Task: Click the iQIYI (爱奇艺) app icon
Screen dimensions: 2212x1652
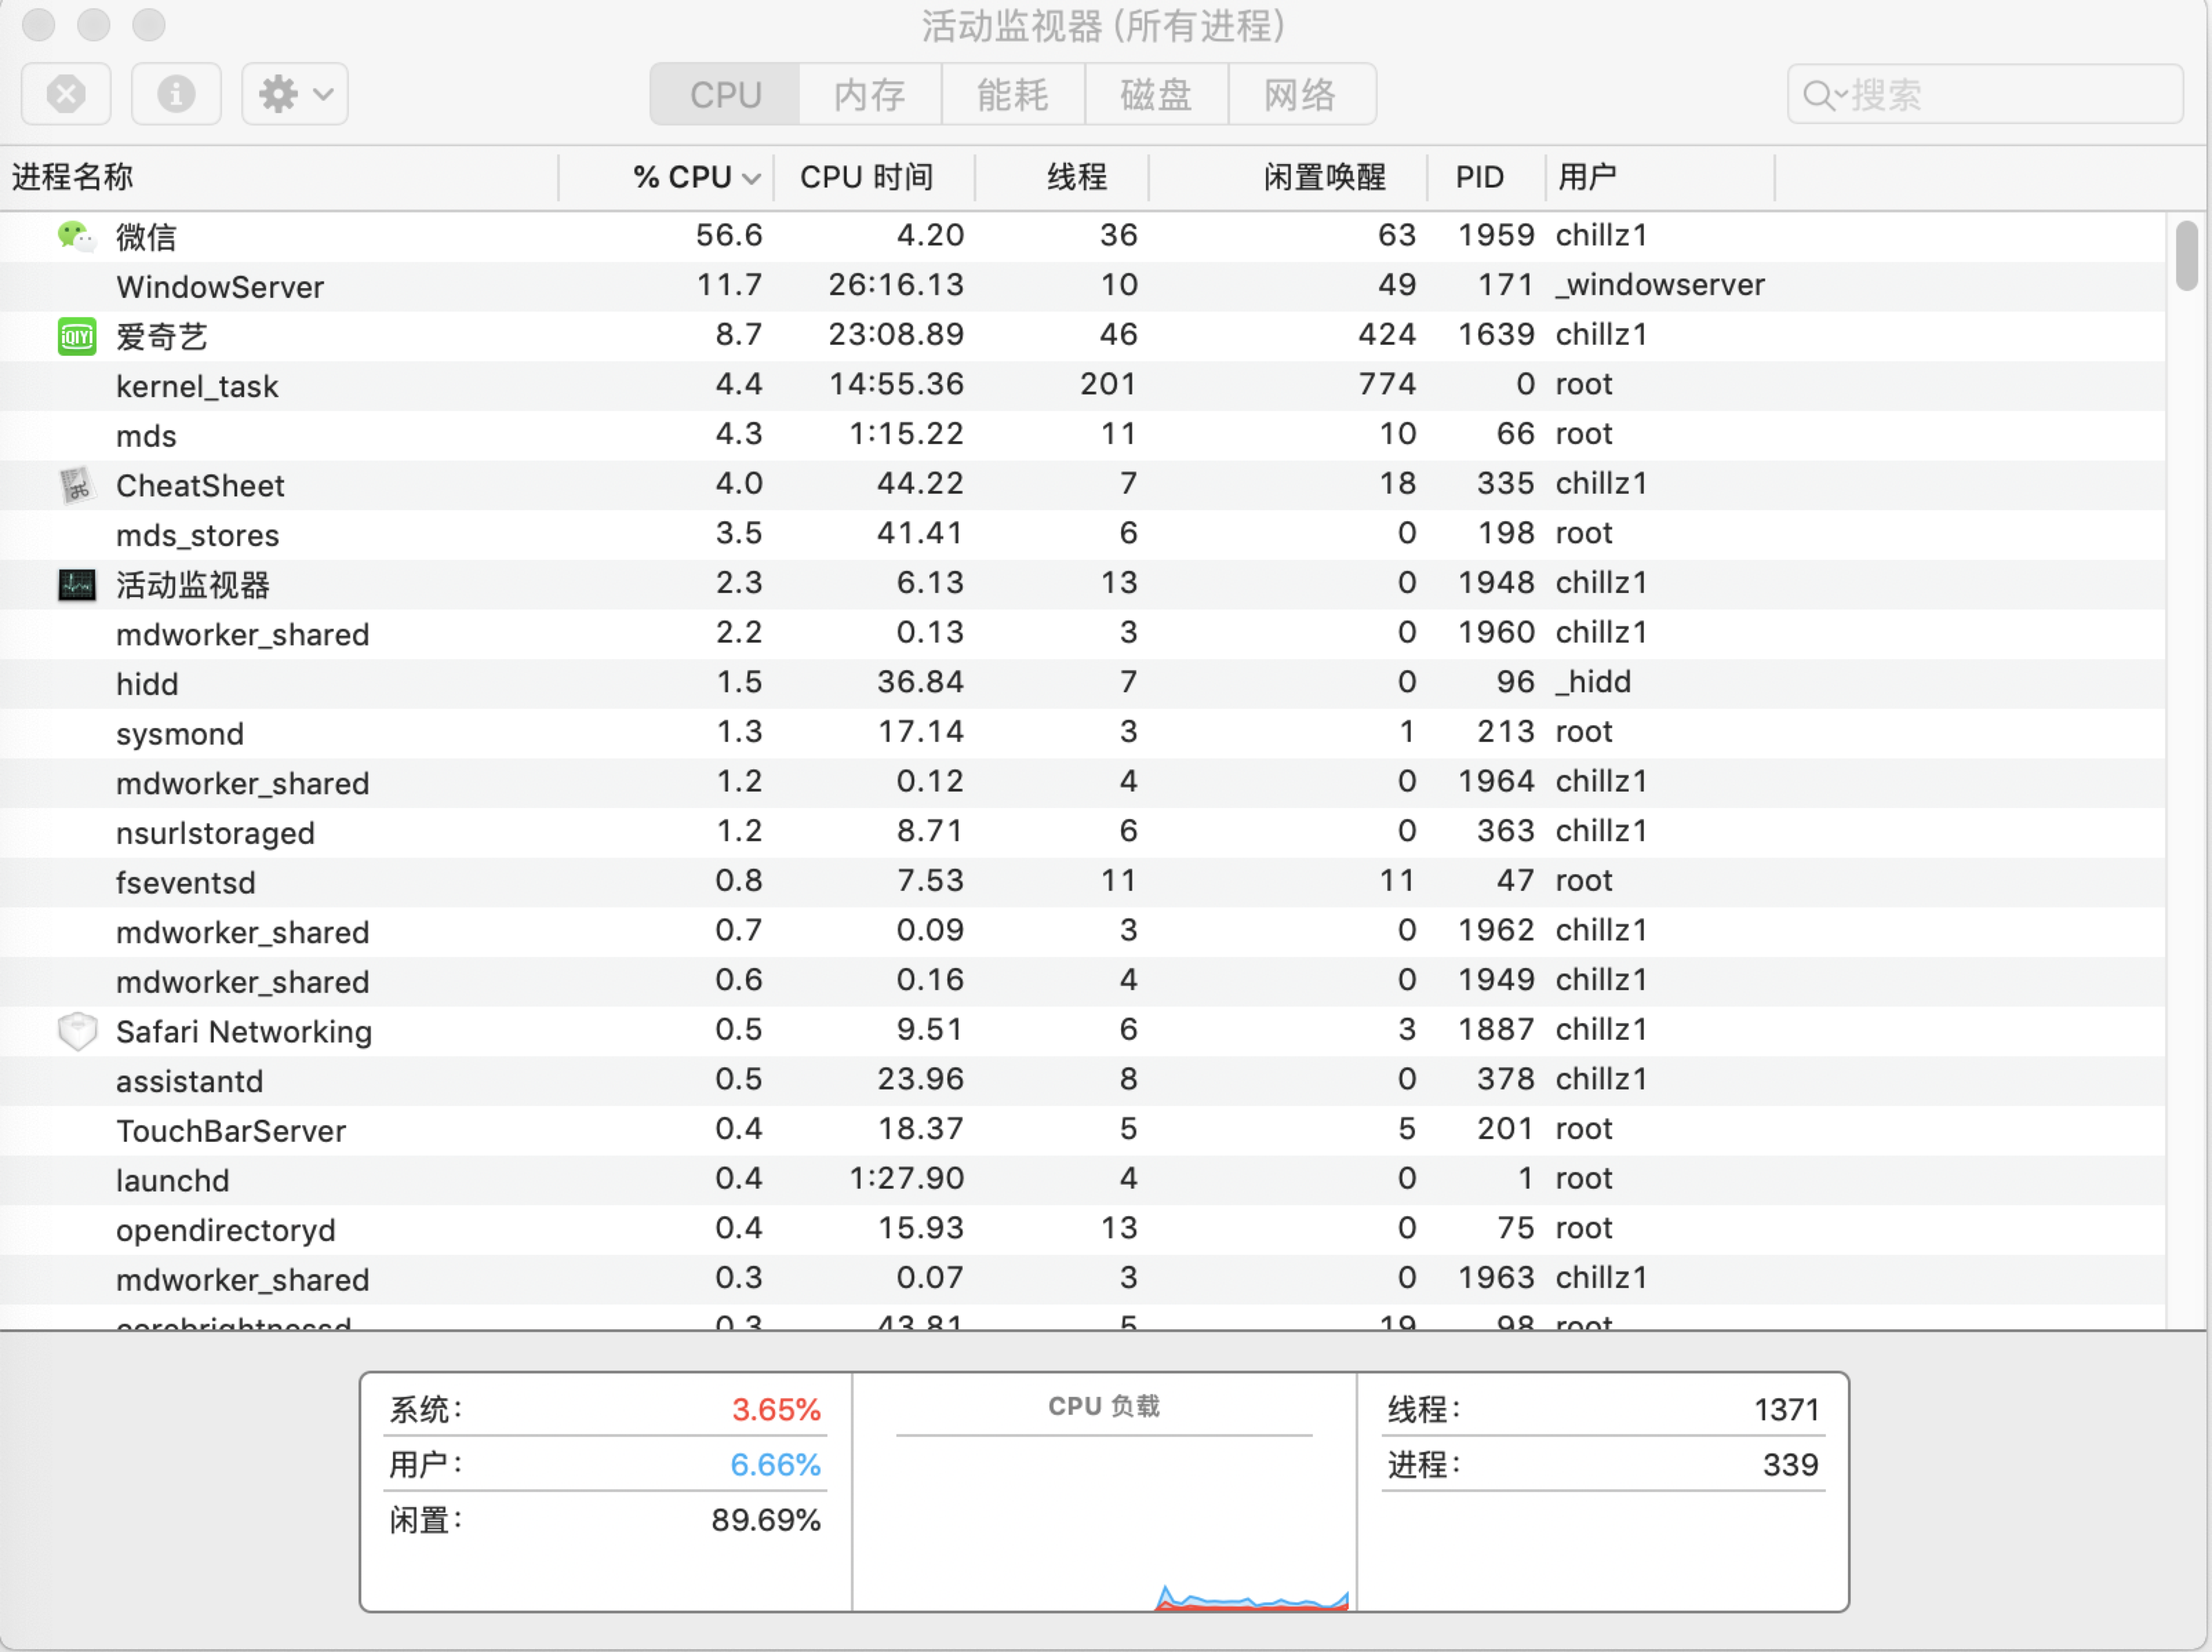Action: coord(76,337)
